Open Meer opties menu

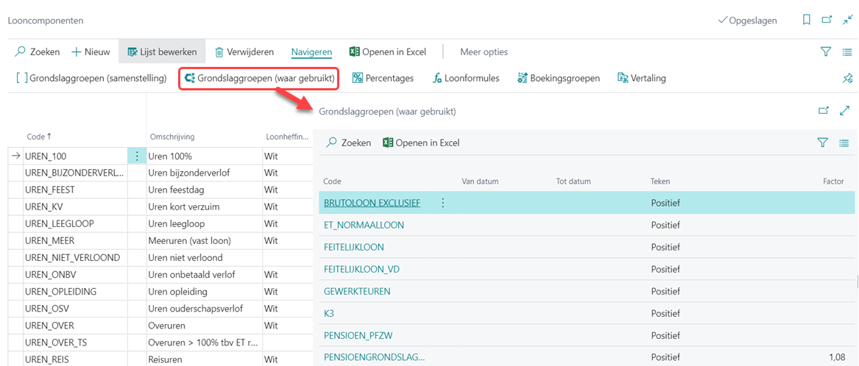pos(484,52)
